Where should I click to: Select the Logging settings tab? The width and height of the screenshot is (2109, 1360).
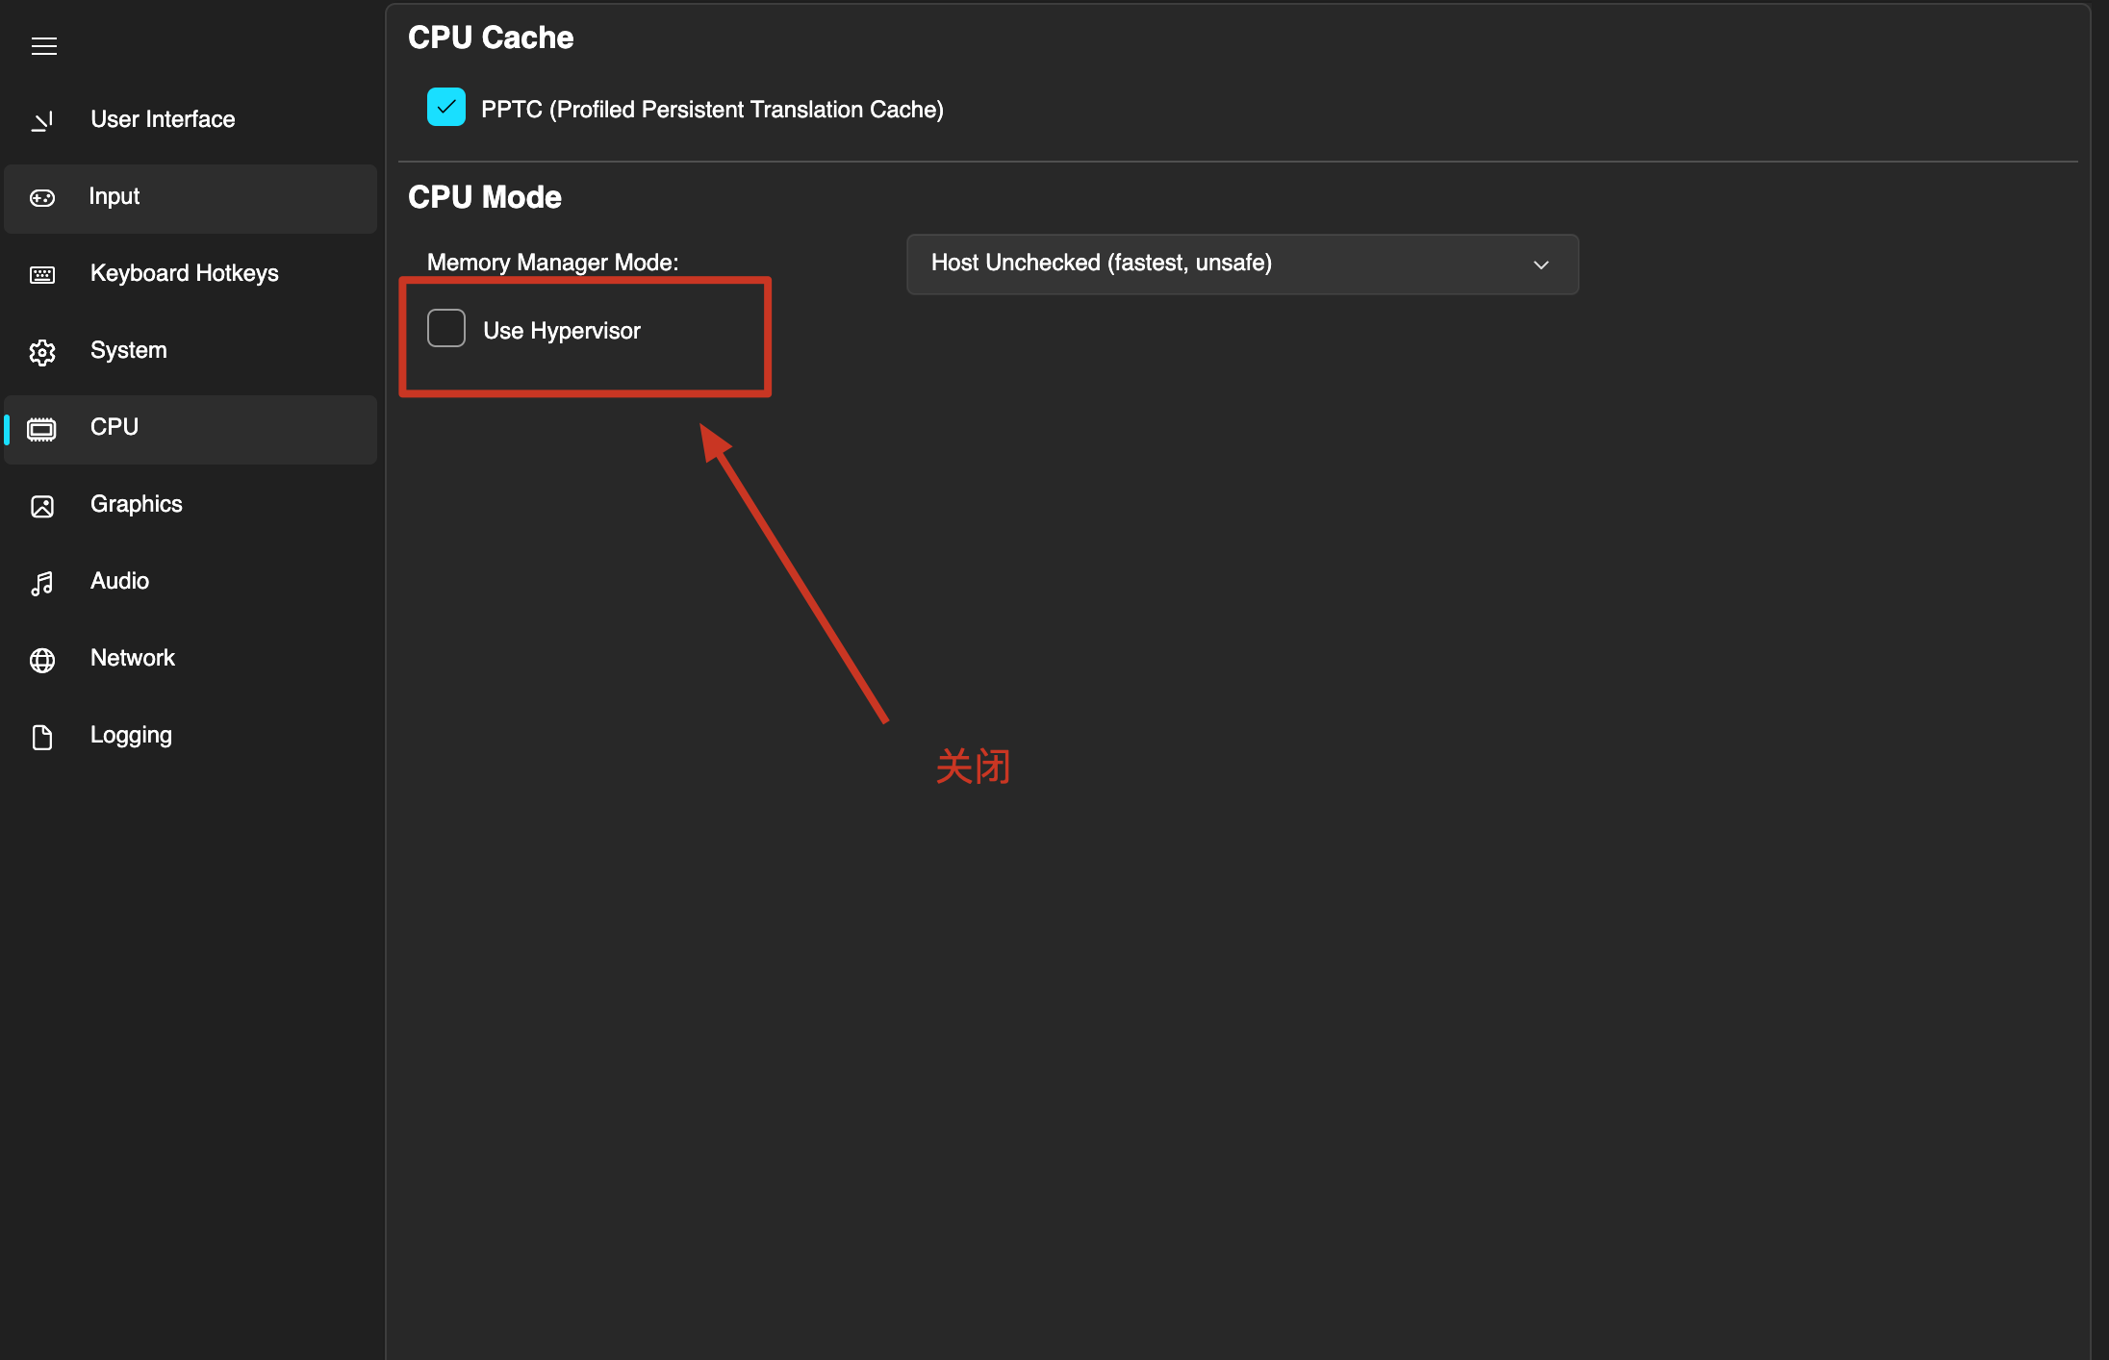(131, 735)
